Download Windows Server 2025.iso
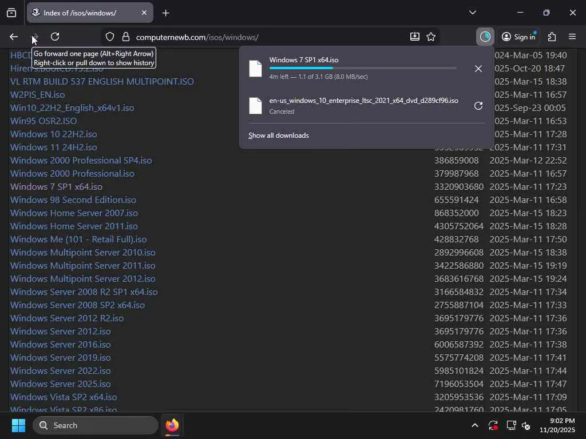This screenshot has height=439, width=586. tap(61, 384)
